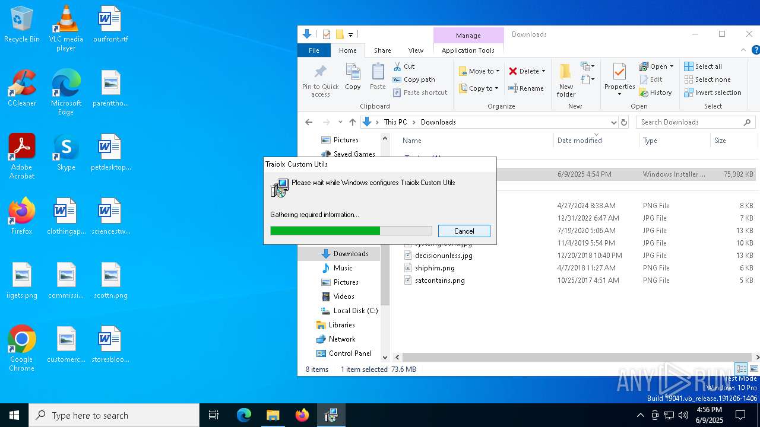Image resolution: width=760 pixels, height=427 pixels.
Task: Select the decisionunless.jpg file
Action: (x=444, y=256)
